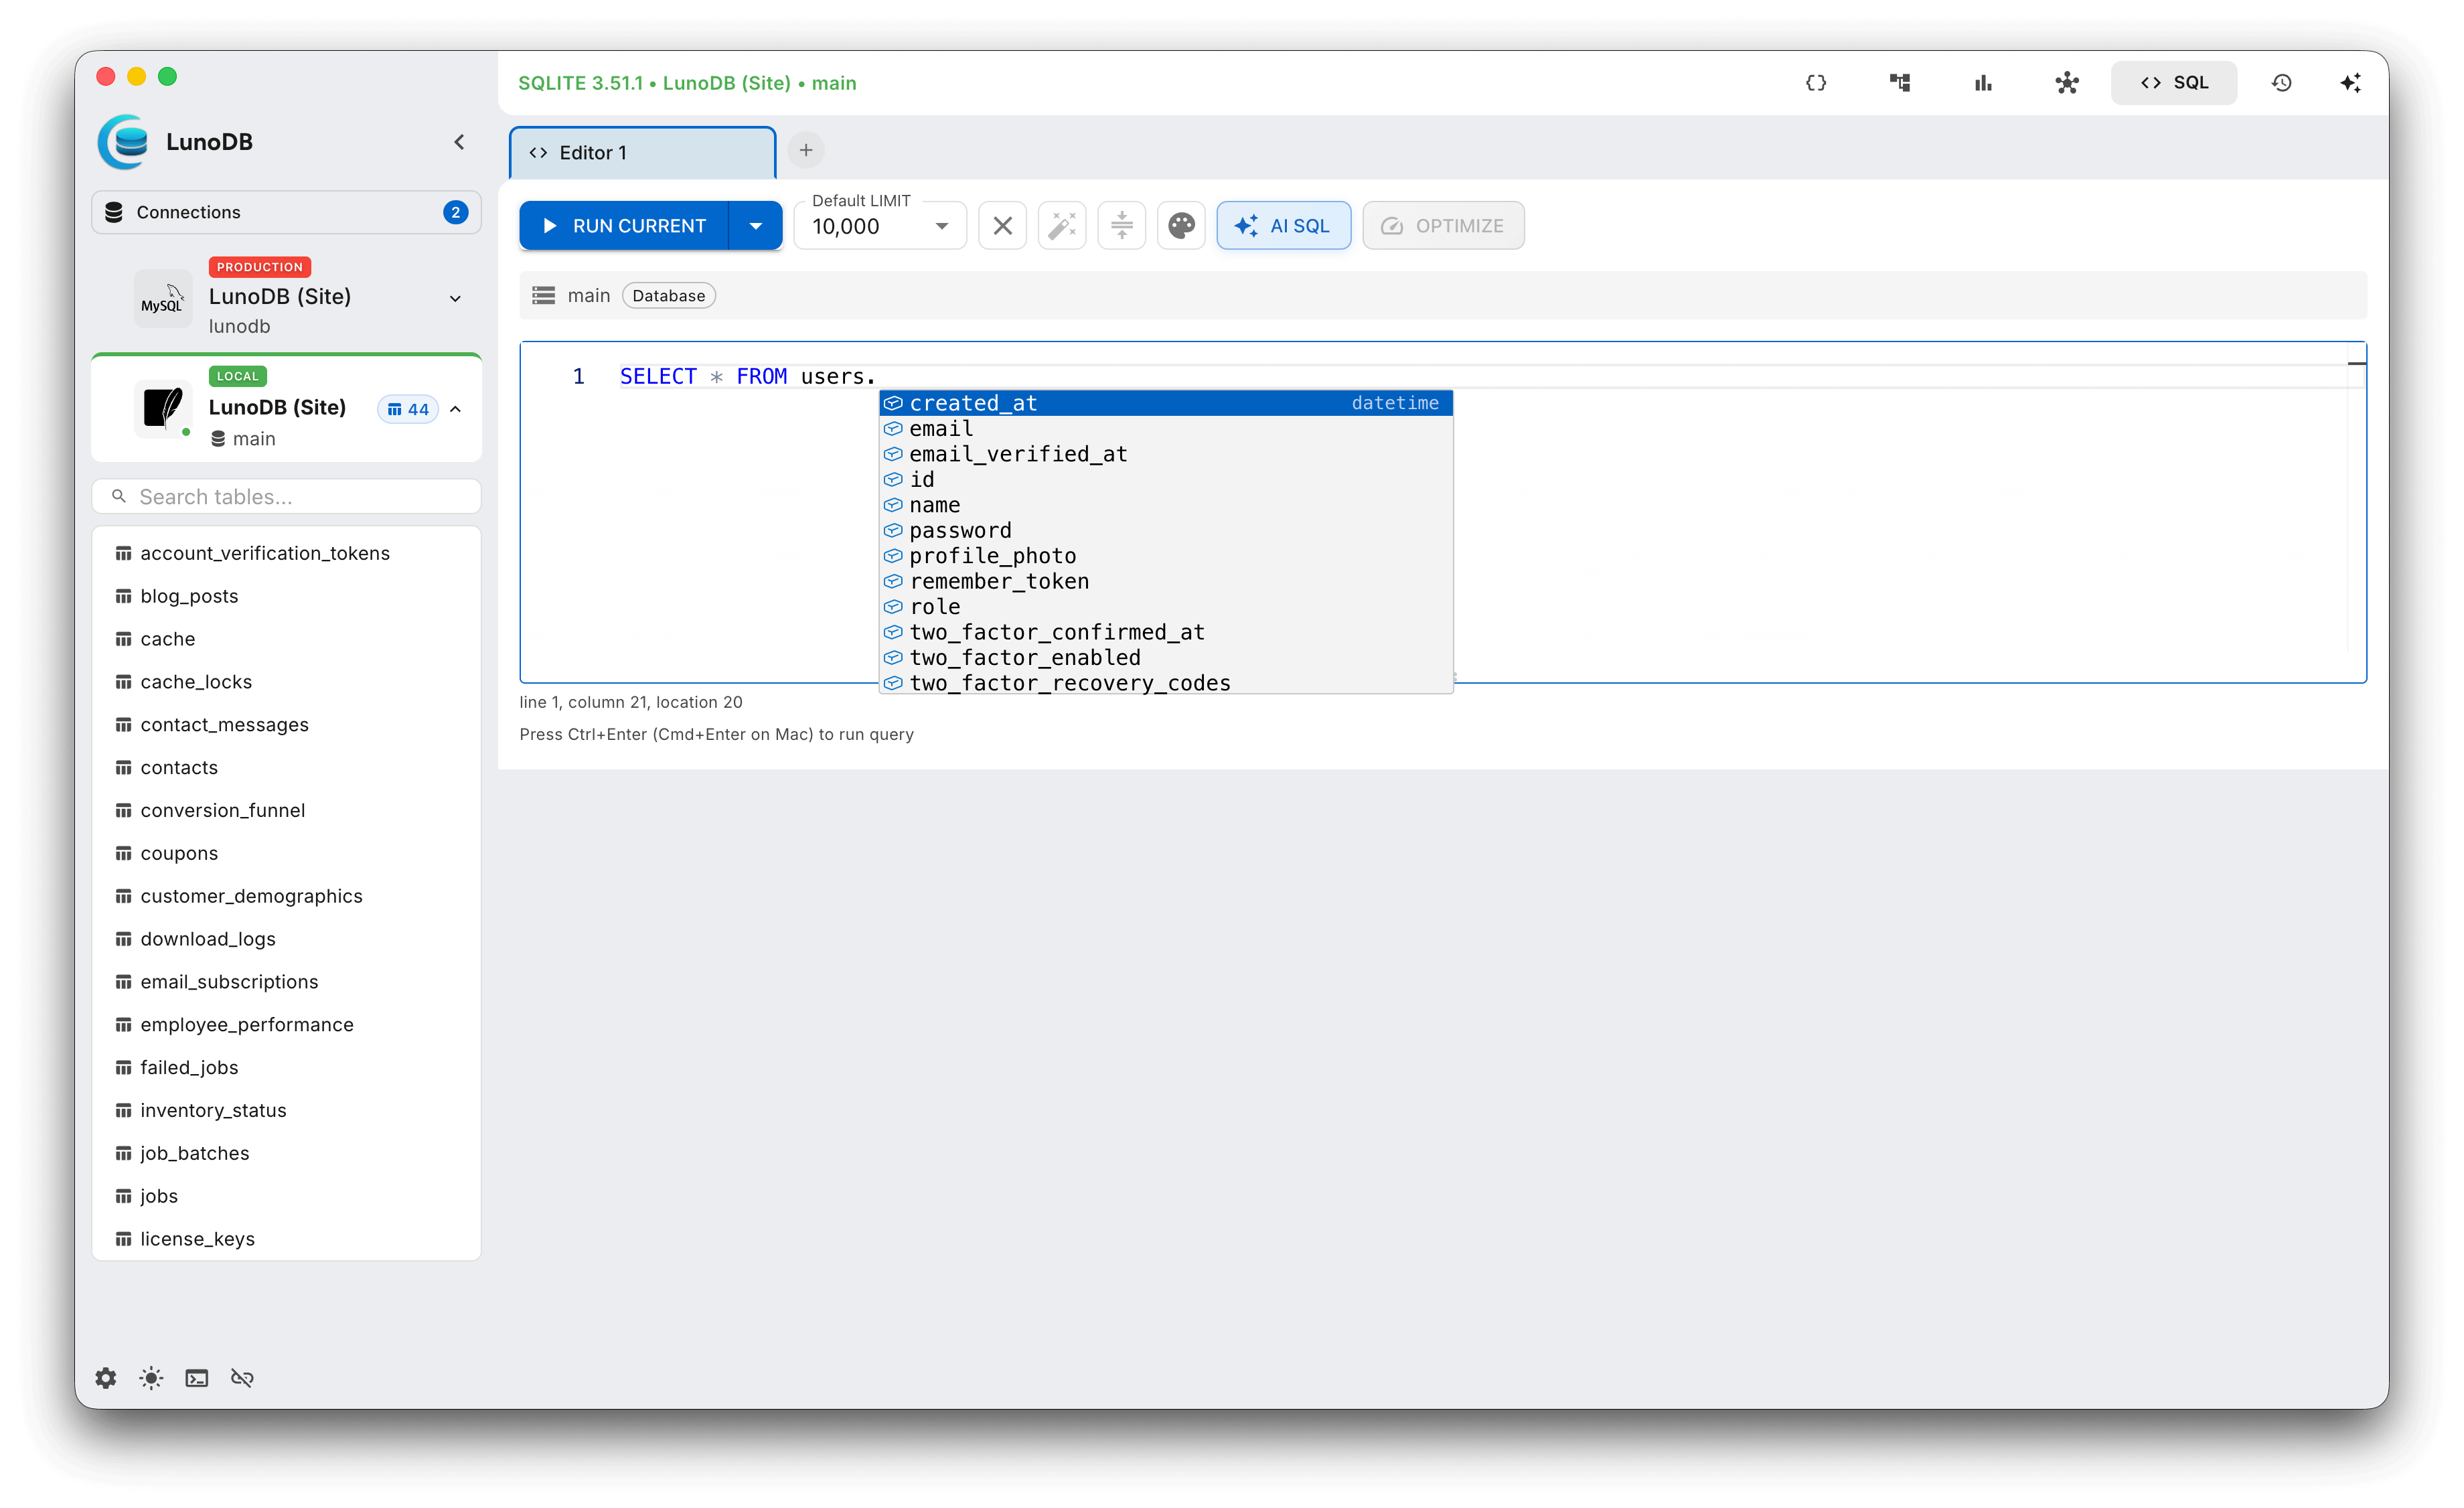The height and width of the screenshot is (1508, 2464).
Task: Open the employee_performance table
Action: coord(286,1025)
